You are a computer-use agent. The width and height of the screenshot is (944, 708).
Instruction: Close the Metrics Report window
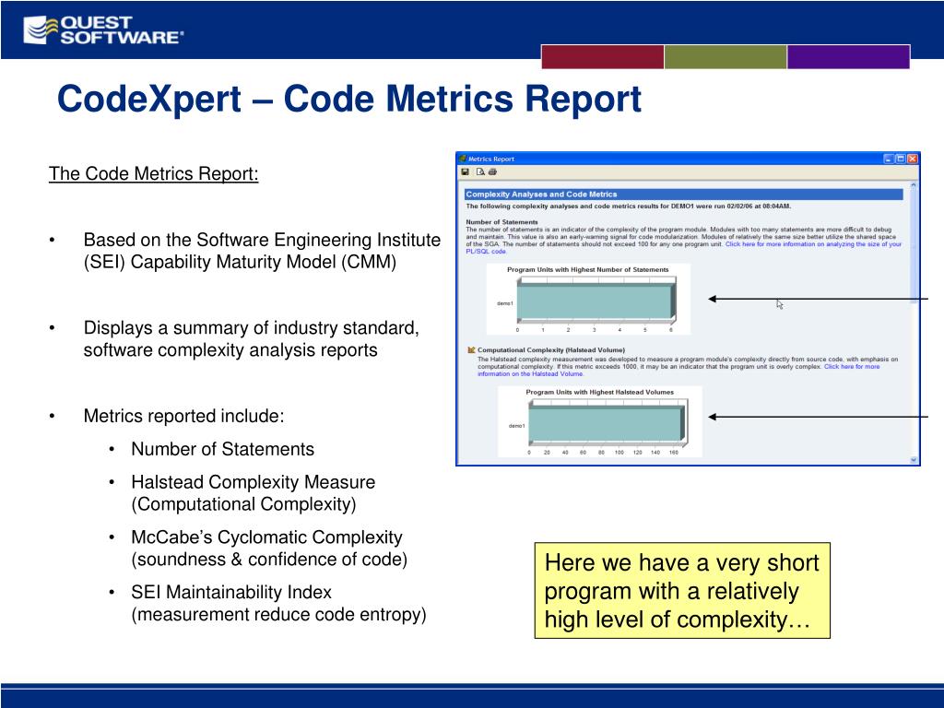pos(913,159)
